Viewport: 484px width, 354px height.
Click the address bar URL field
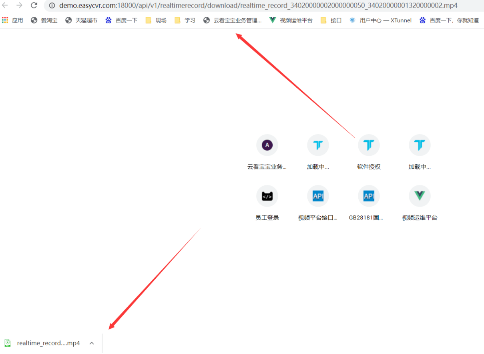(x=258, y=6)
